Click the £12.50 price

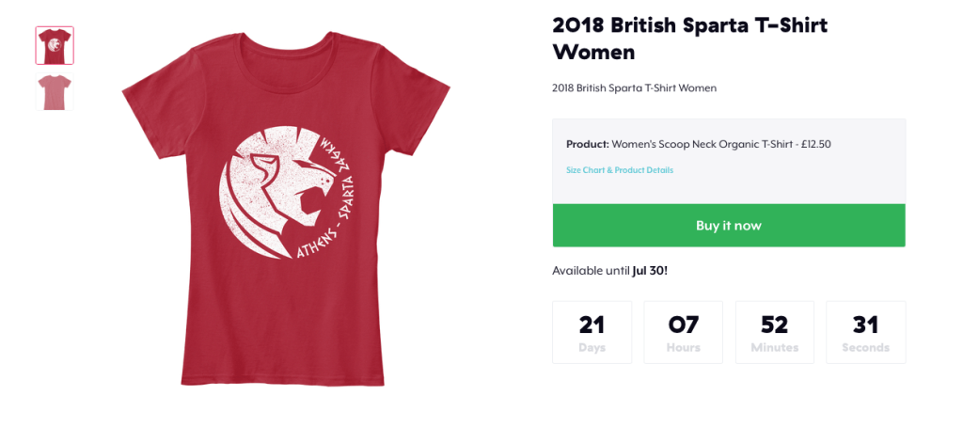pyautogui.click(x=813, y=144)
